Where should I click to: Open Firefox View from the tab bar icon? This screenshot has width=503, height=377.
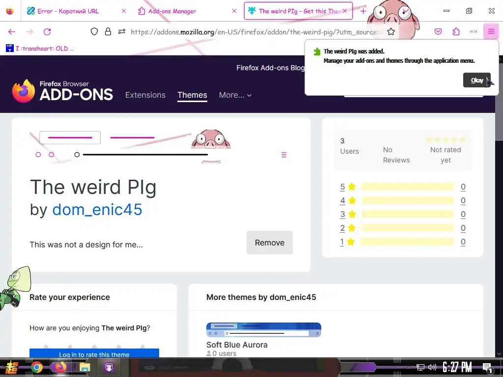click(x=10, y=11)
